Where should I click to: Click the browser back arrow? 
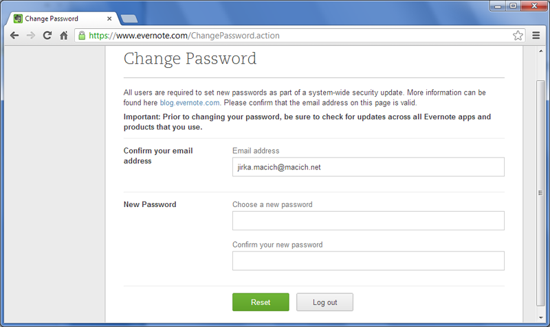click(x=14, y=36)
